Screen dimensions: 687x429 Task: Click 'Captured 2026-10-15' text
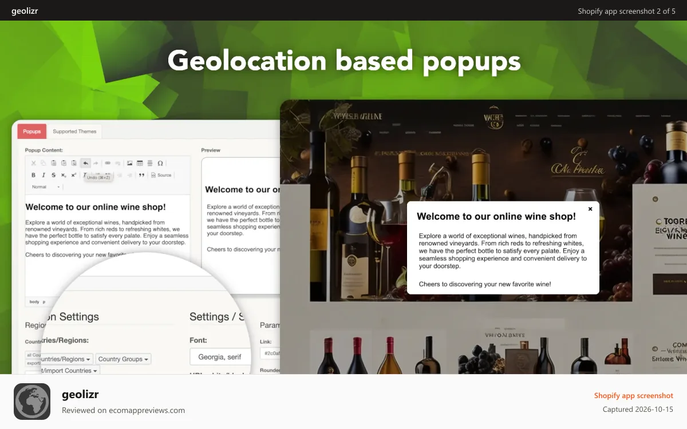tap(638, 410)
